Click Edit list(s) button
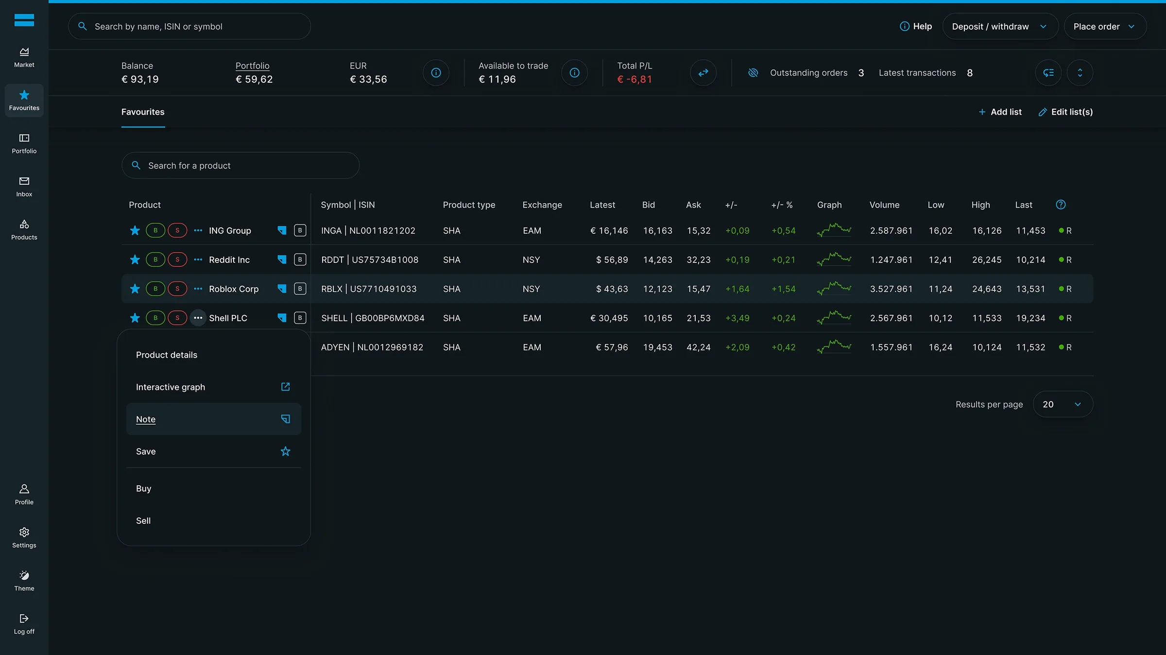Viewport: 1166px width, 655px height. [x=1065, y=112]
